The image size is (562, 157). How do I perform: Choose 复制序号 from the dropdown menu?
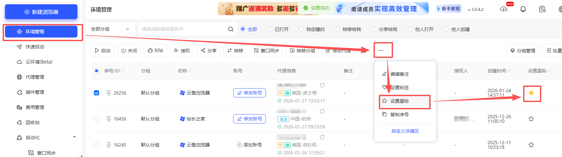click(405, 115)
